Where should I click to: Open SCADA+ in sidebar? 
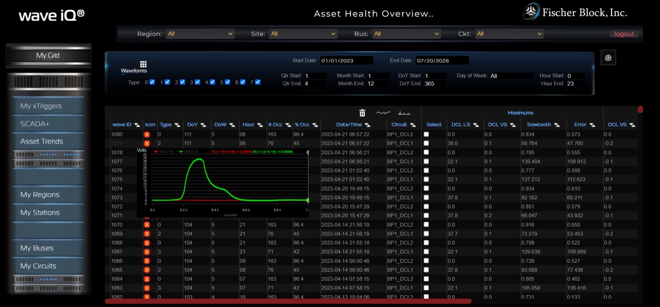click(x=48, y=124)
